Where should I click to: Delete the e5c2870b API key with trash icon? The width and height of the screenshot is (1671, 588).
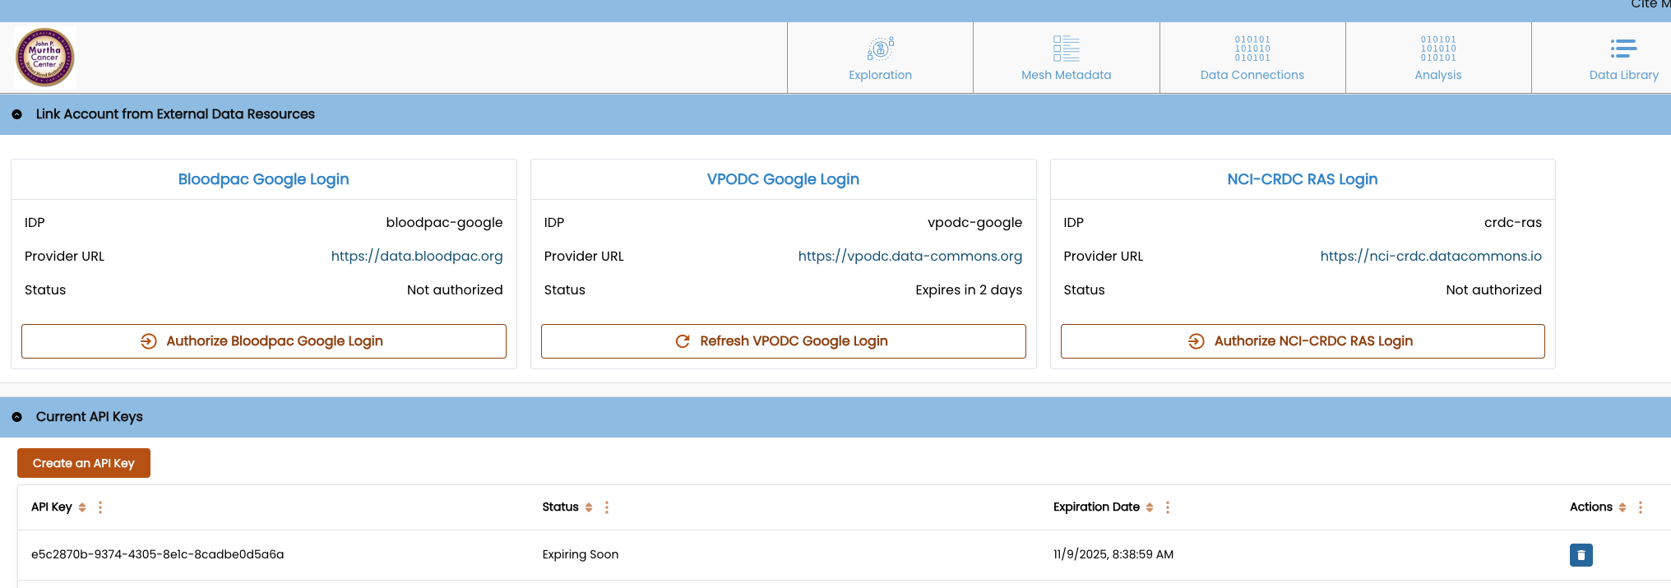tap(1581, 555)
